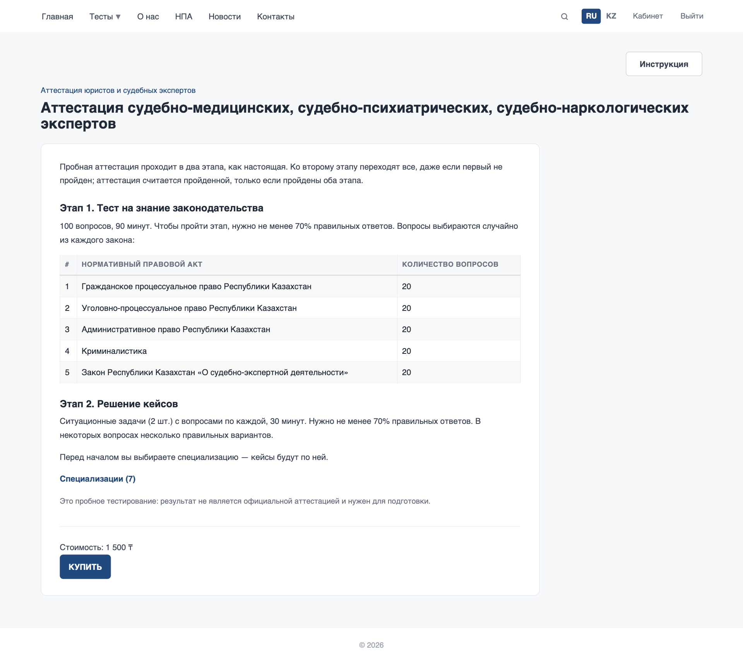Switch language to KZ
Image resolution: width=743 pixels, height=662 pixels.
611,16
